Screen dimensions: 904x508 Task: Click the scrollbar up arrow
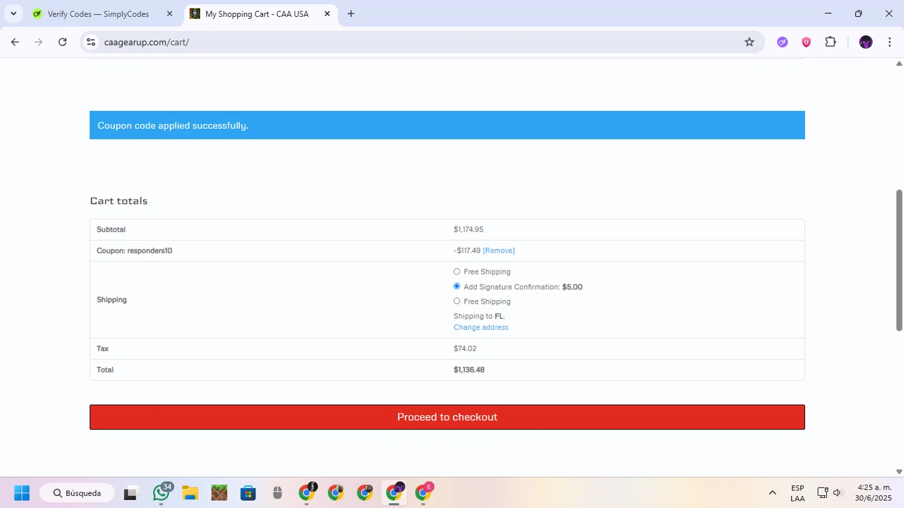tap(899, 63)
